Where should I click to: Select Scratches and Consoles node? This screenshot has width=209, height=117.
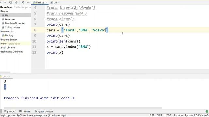(11, 52)
